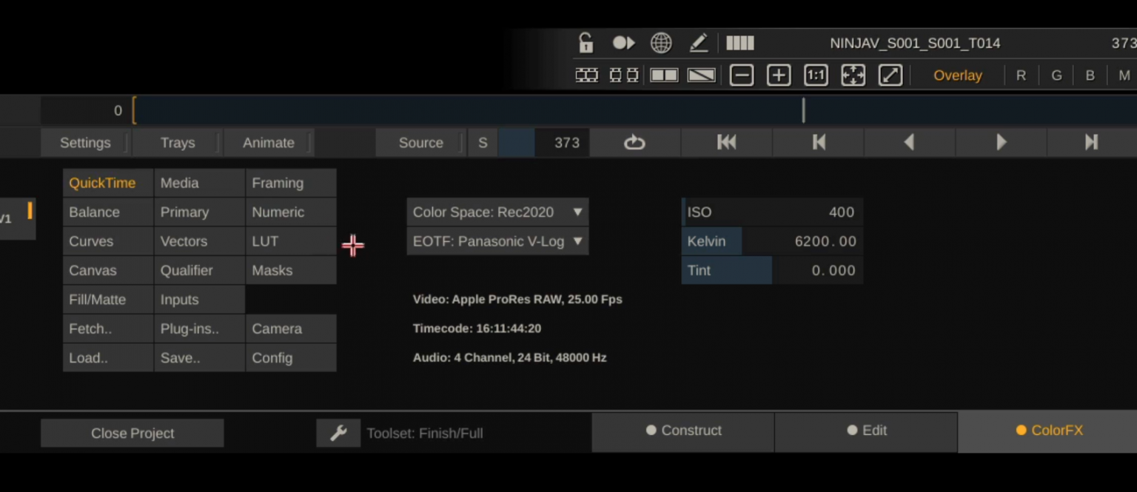Open the Toolset Finish/Full wrench button
This screenshot has height=492, width=1137.
click(x=338, y=433)
